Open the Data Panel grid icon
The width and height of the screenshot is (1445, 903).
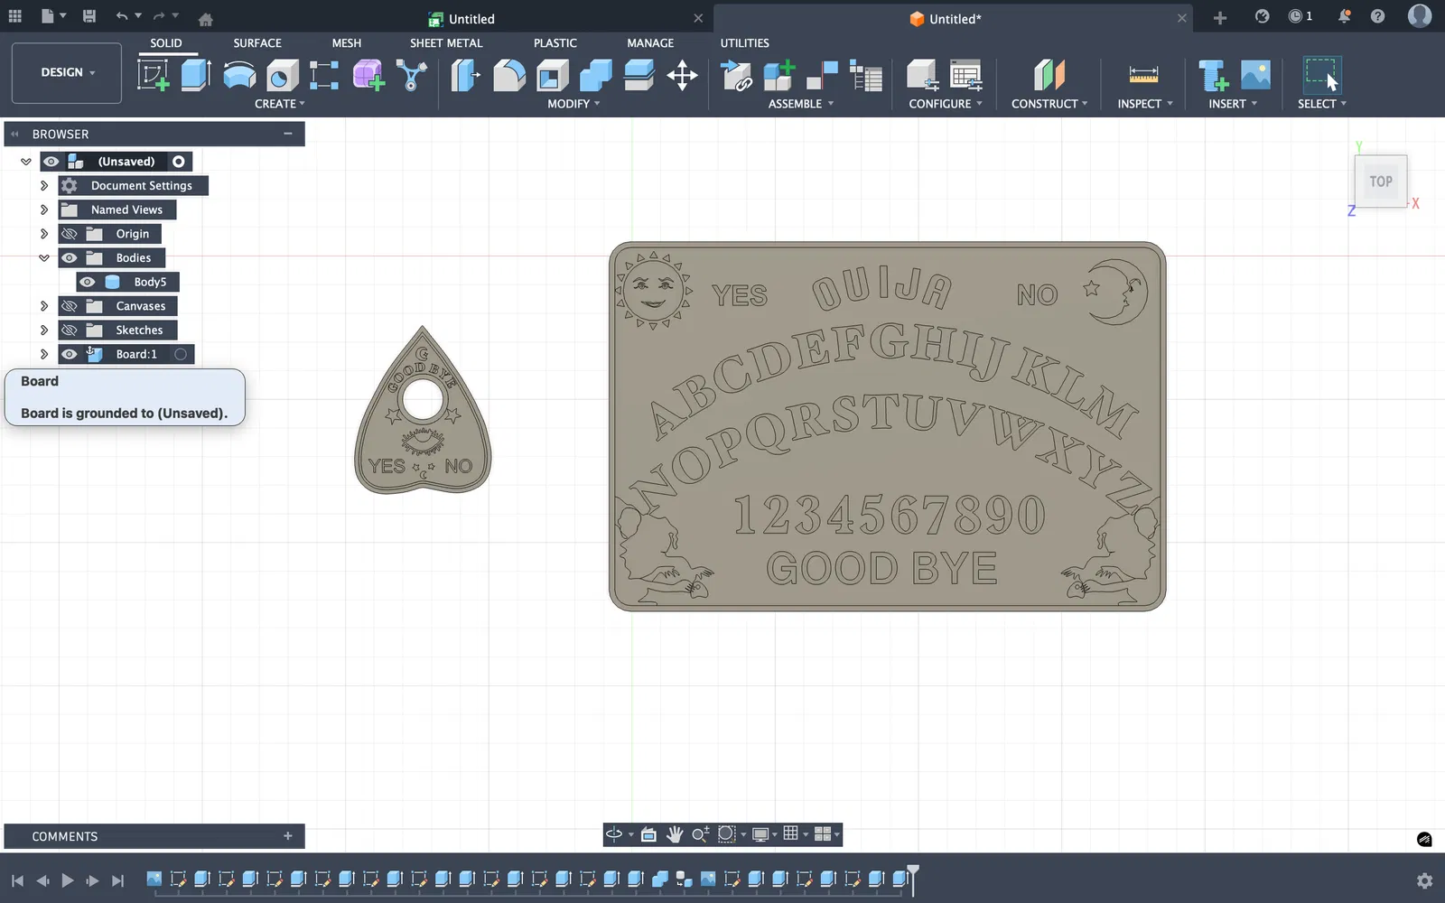coord(15,16)
